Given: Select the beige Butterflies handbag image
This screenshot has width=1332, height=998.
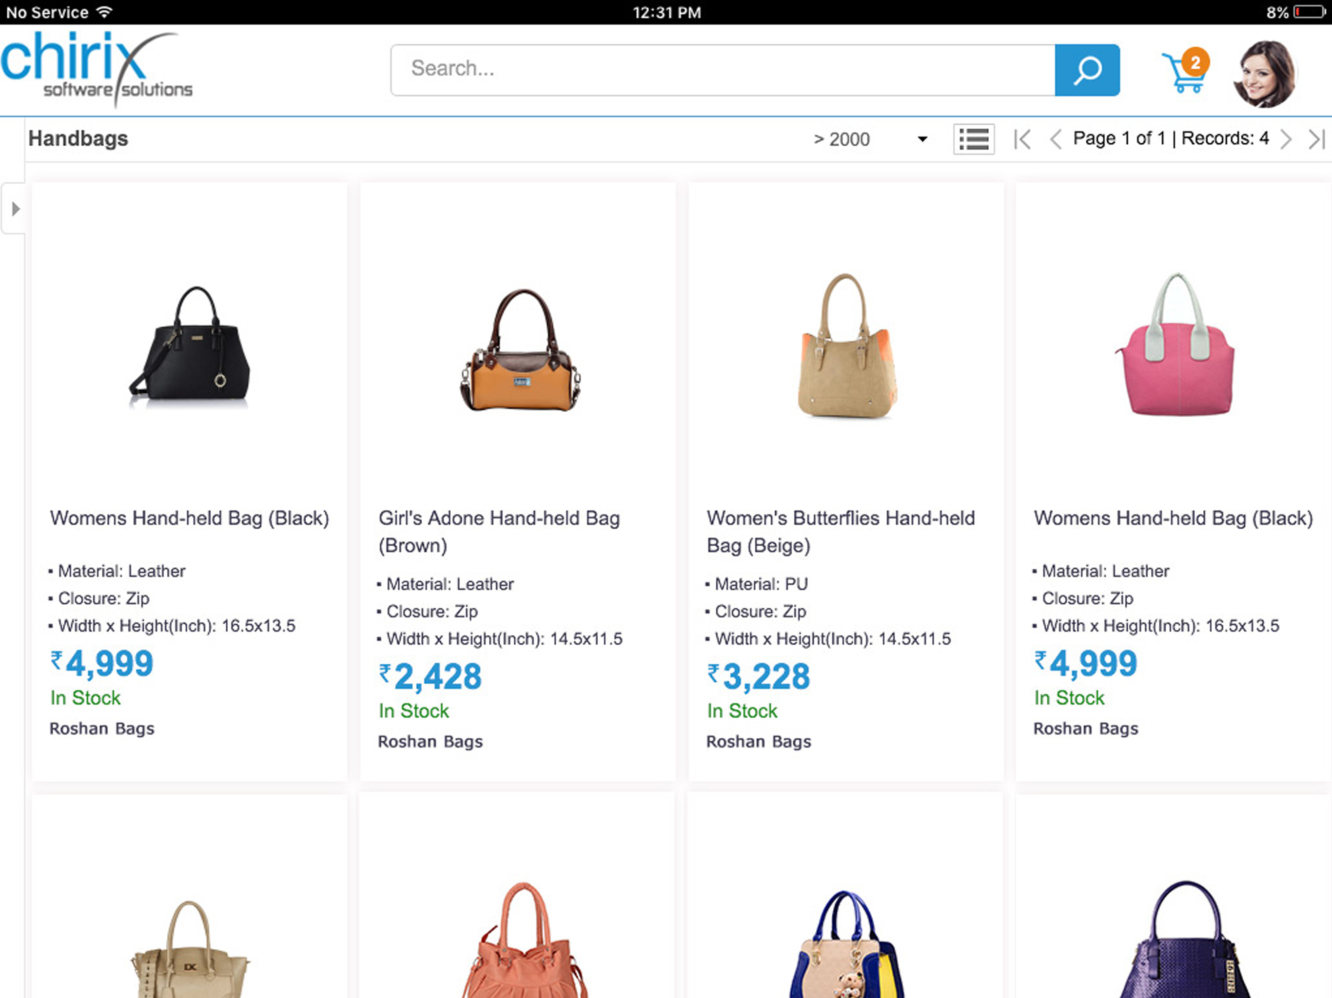Looking at the screenshot, I should pos(846,345).
